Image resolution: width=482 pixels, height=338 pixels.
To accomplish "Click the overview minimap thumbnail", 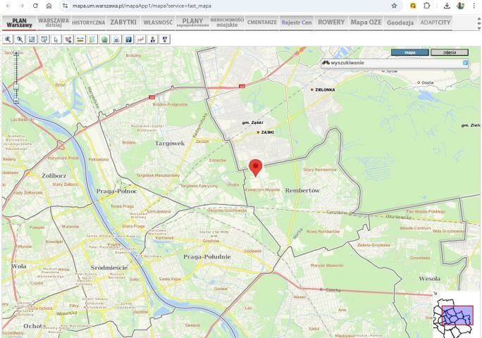I will [x=454, y=315].
